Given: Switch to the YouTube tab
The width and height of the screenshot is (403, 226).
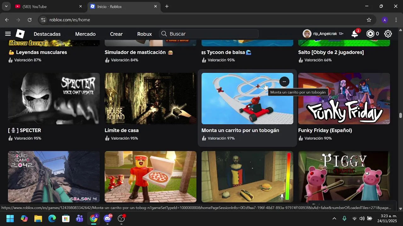Looking at the screenshot, I should point(49,6).
